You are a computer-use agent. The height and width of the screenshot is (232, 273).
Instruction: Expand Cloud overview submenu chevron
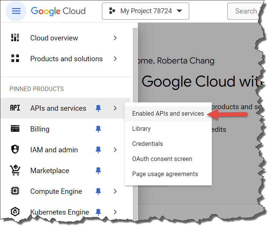[x=115, y=38]
